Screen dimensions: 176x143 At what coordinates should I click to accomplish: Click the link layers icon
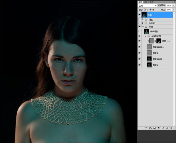pos(146,128)
